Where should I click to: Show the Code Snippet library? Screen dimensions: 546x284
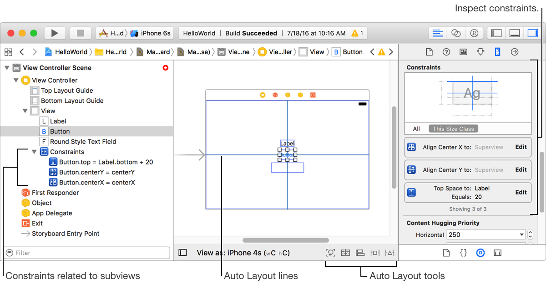463,253
